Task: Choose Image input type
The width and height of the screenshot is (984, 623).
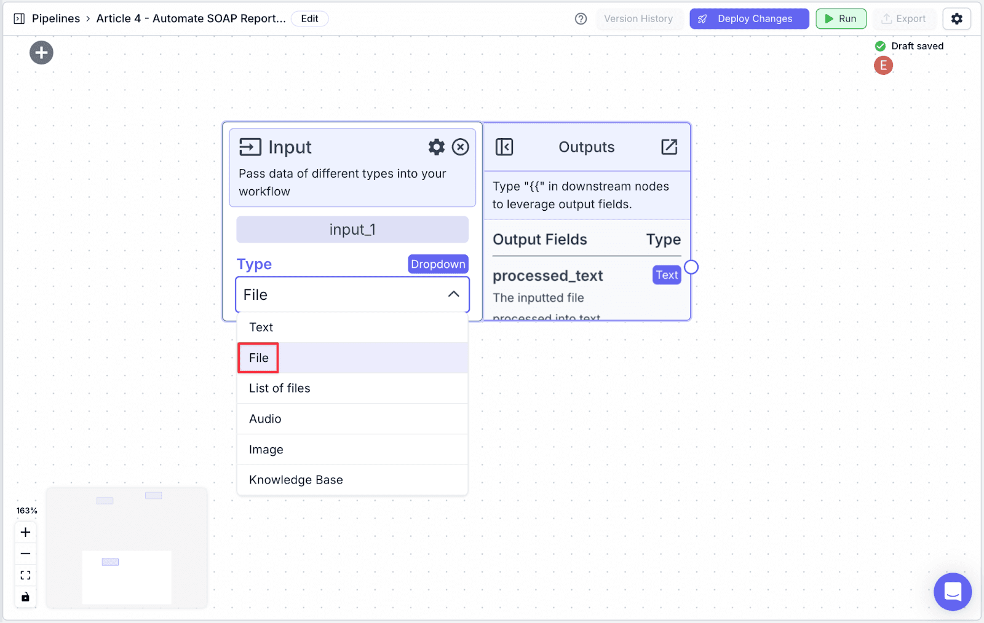Action: click(352, 450)
